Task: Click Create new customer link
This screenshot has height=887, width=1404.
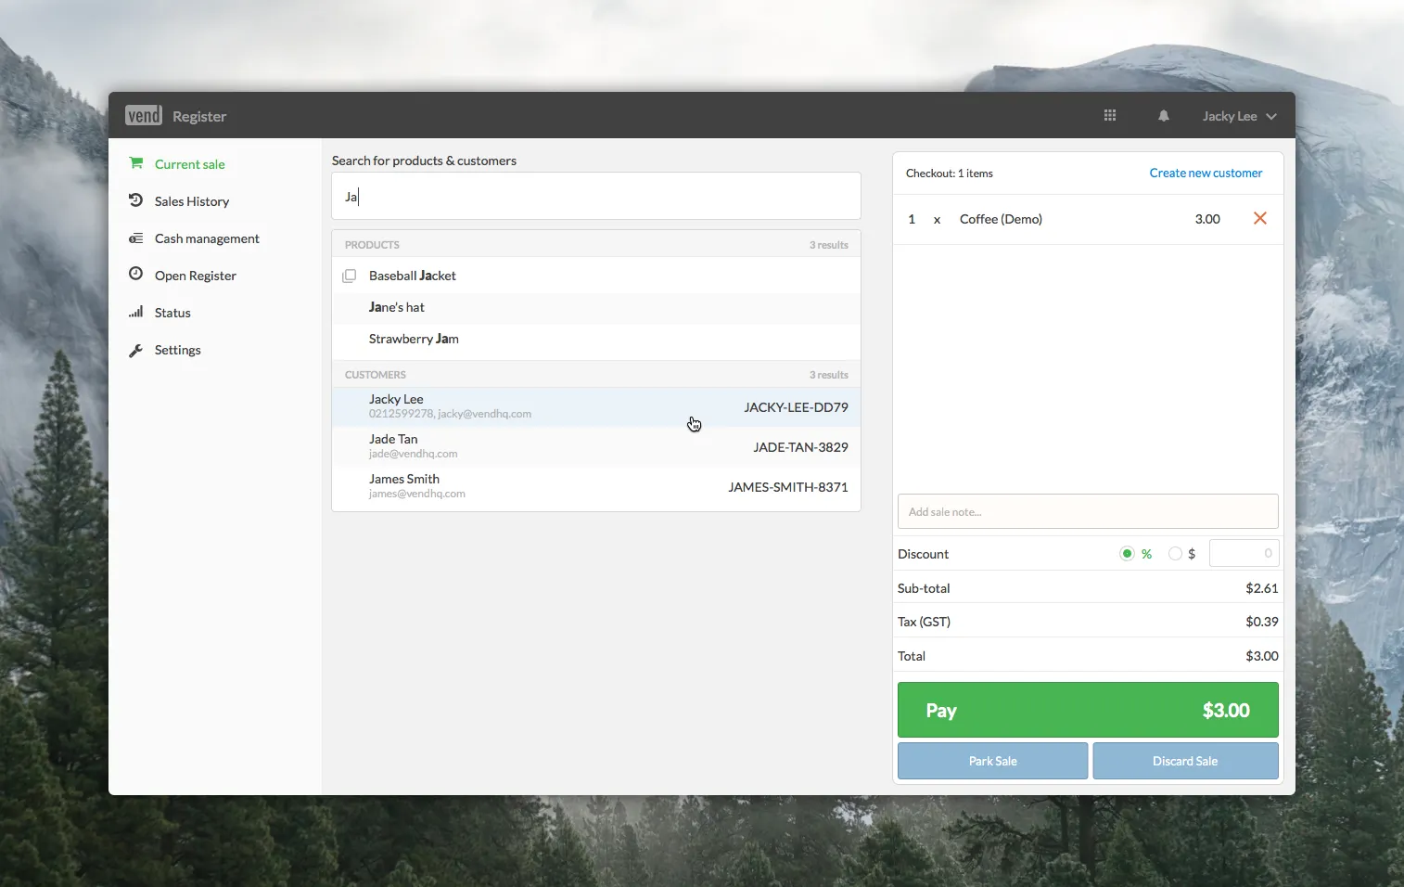Action: coord(1206,173)
